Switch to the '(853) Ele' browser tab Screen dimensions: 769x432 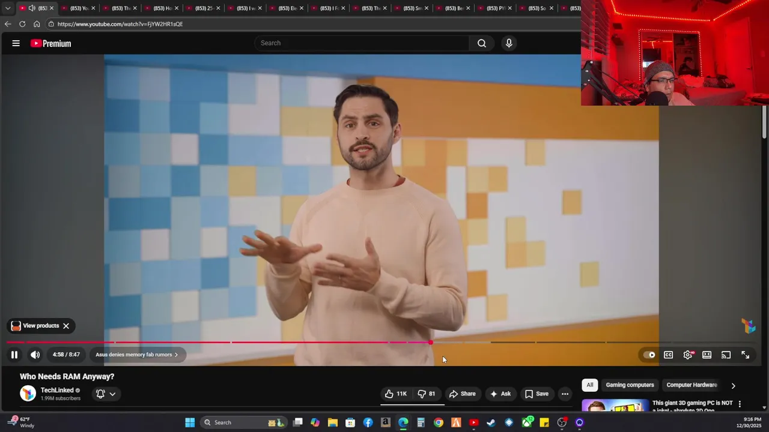coord(288,8)
